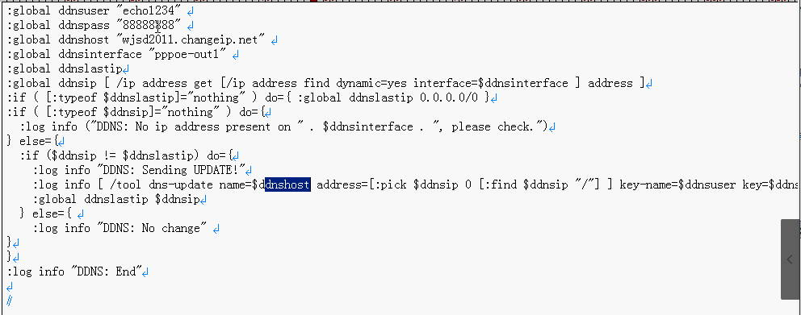
Task: Click the "pppoe-out1" interface value
Action: [x=190, y=54]
